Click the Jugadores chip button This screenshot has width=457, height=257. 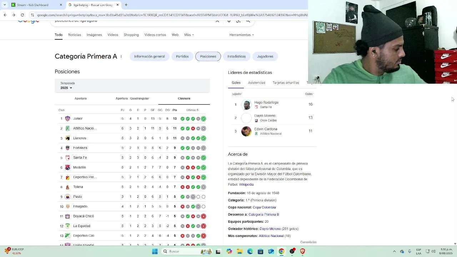(x=265, y=56)
